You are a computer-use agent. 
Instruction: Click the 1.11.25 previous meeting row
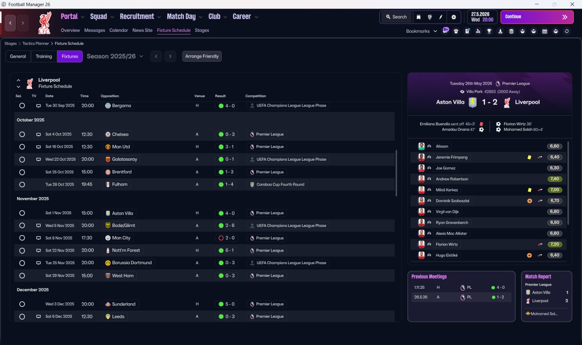coord(461,287)
